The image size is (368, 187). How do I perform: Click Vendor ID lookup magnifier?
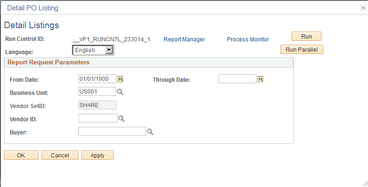pyautogui.click(x=121, y=118)
